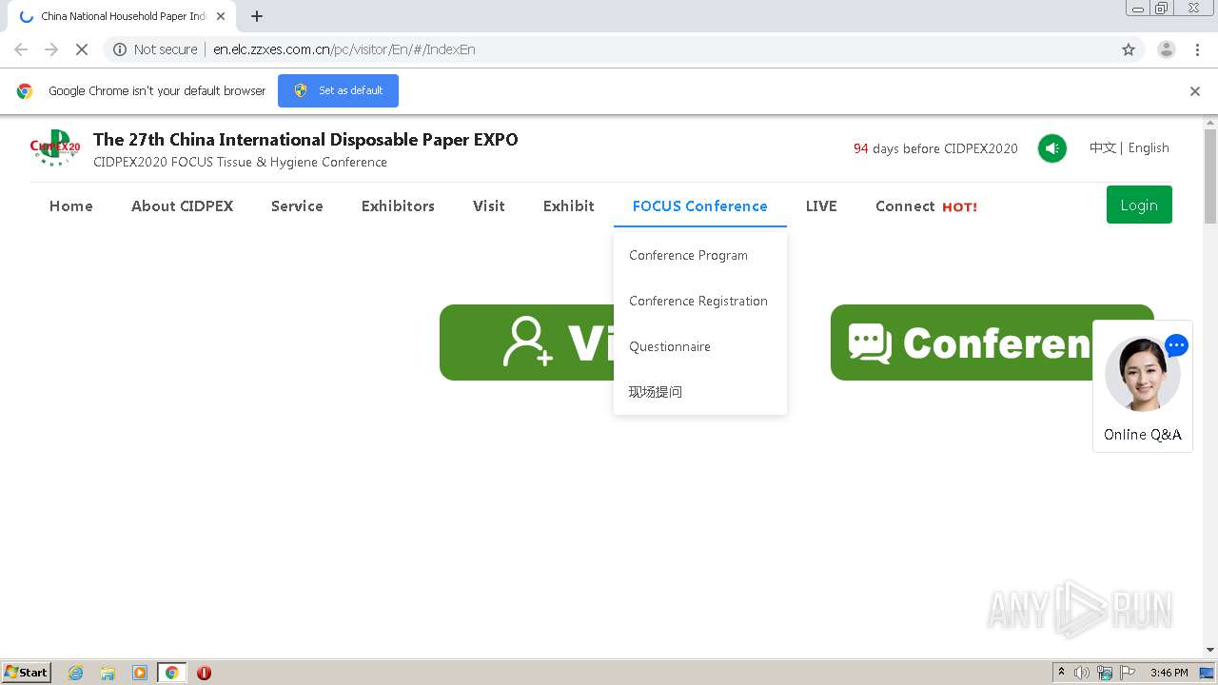The height and width of the screenshot is (685, 1218).
Task: Dismiss the default browser notification bar
Action: click(1195, 91)
